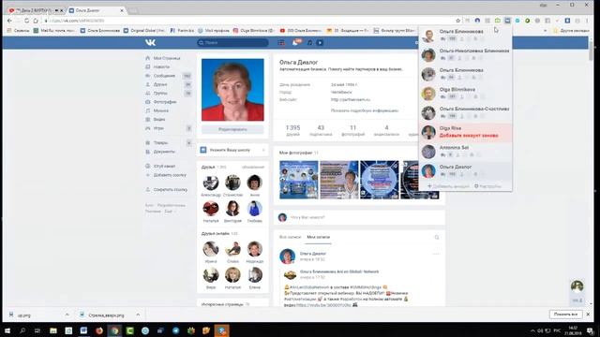Viewport: 600px width, 337px height.
Task: Click the profile photo of Ольга Диалог
Action: [232, 90]
